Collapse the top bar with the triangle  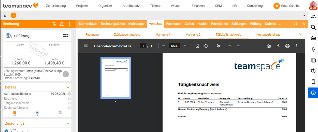(x=304, y=15)
